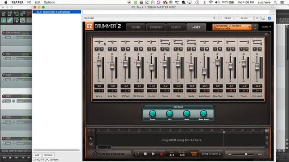
Task: Toggle loop playback in EZdrummer transport
Action: point(137,154)
